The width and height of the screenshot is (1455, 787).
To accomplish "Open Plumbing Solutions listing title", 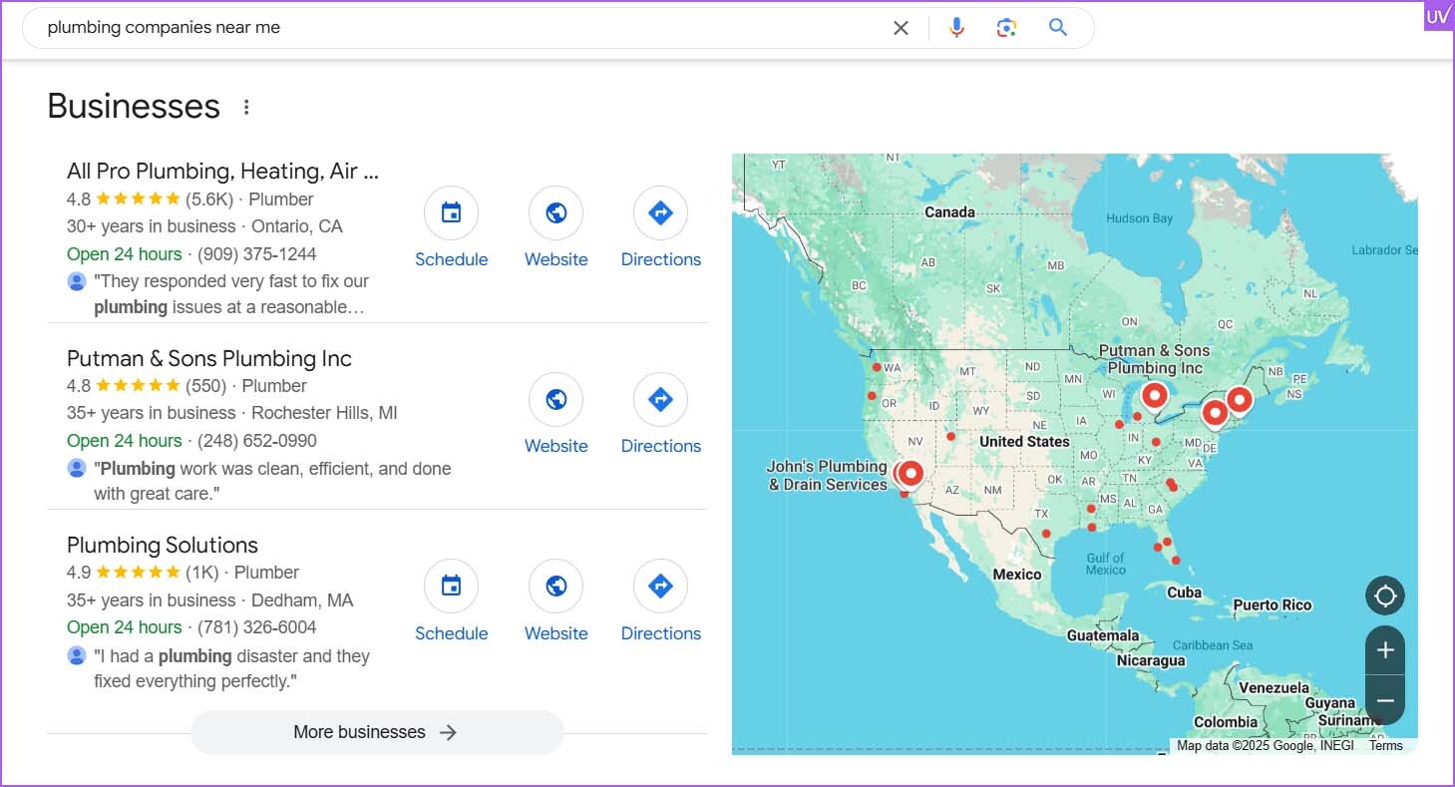I will click(163, 545).
